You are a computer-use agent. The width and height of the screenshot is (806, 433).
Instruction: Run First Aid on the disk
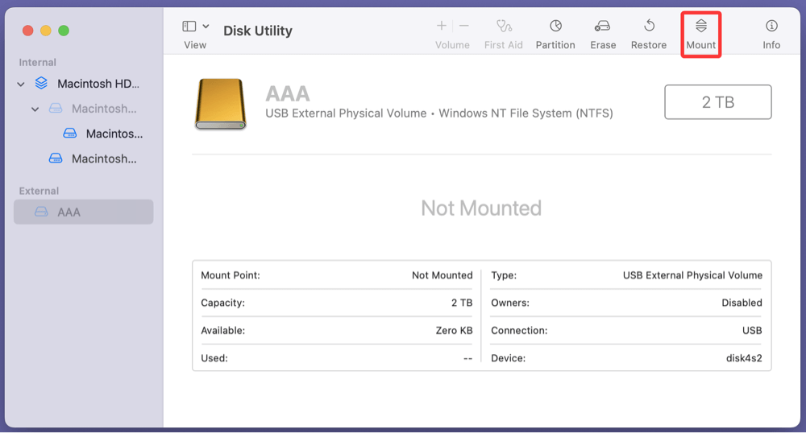[x=503, y=35]
